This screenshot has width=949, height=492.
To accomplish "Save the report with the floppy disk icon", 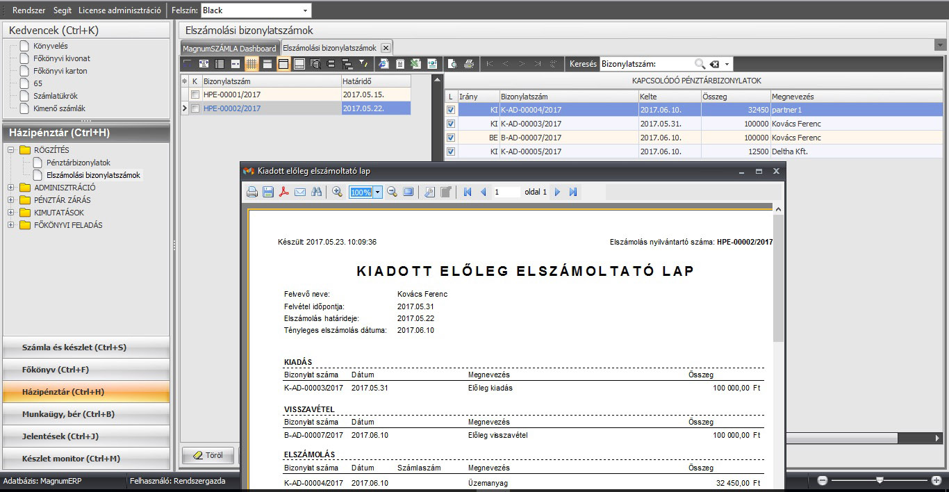I will (x=268, y=192).
